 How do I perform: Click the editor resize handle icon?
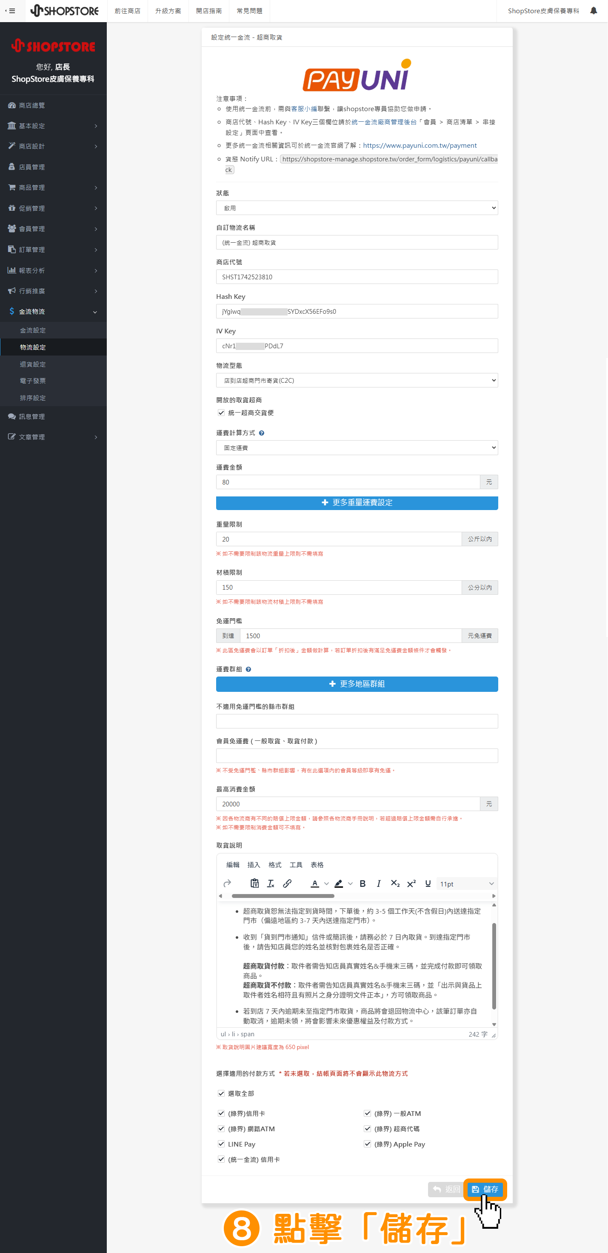tap(493, 1035)
